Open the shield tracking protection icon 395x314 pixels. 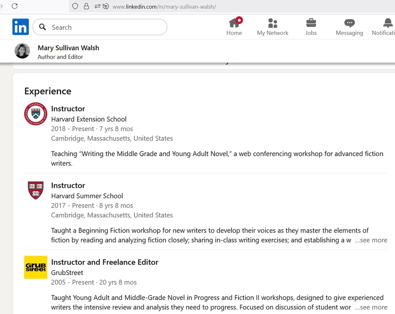pyautogui.click(x=75, y=6)
